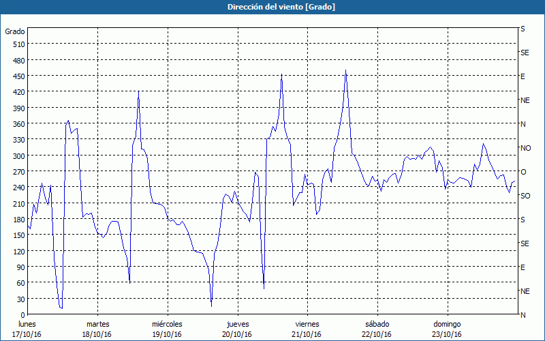Click the SO compass label on right axis
Viewport: 545px width, 341px height.
(x=525, y=196)
